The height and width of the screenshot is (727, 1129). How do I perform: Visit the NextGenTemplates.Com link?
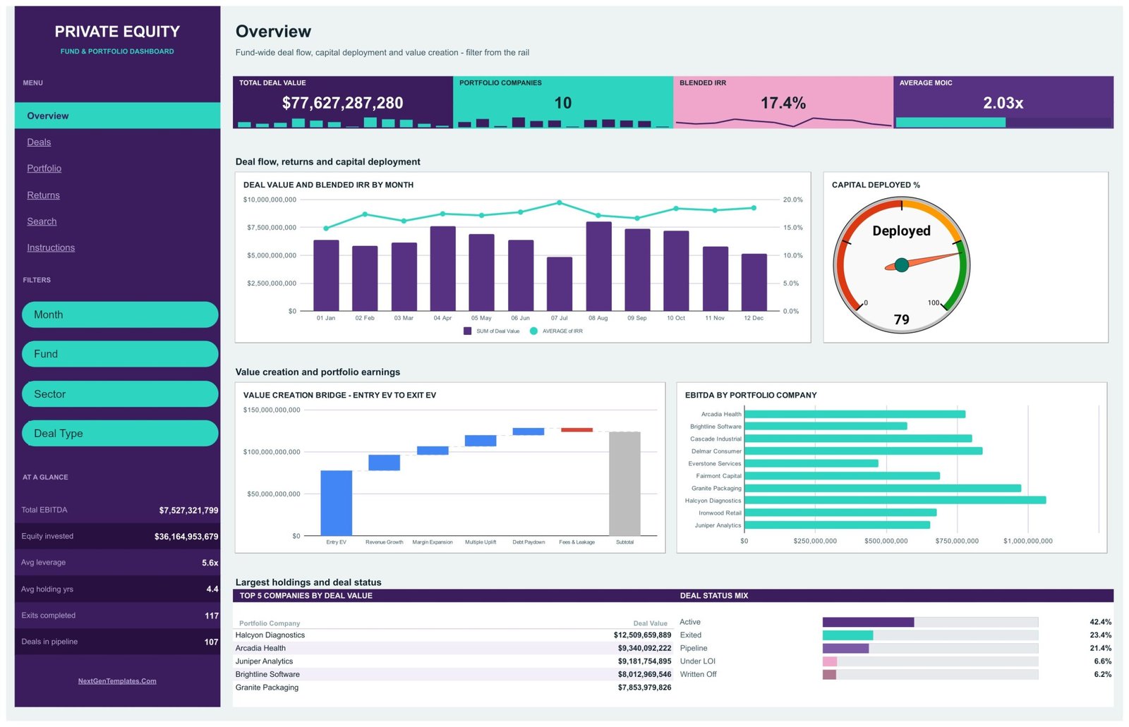tap(117, 681)
